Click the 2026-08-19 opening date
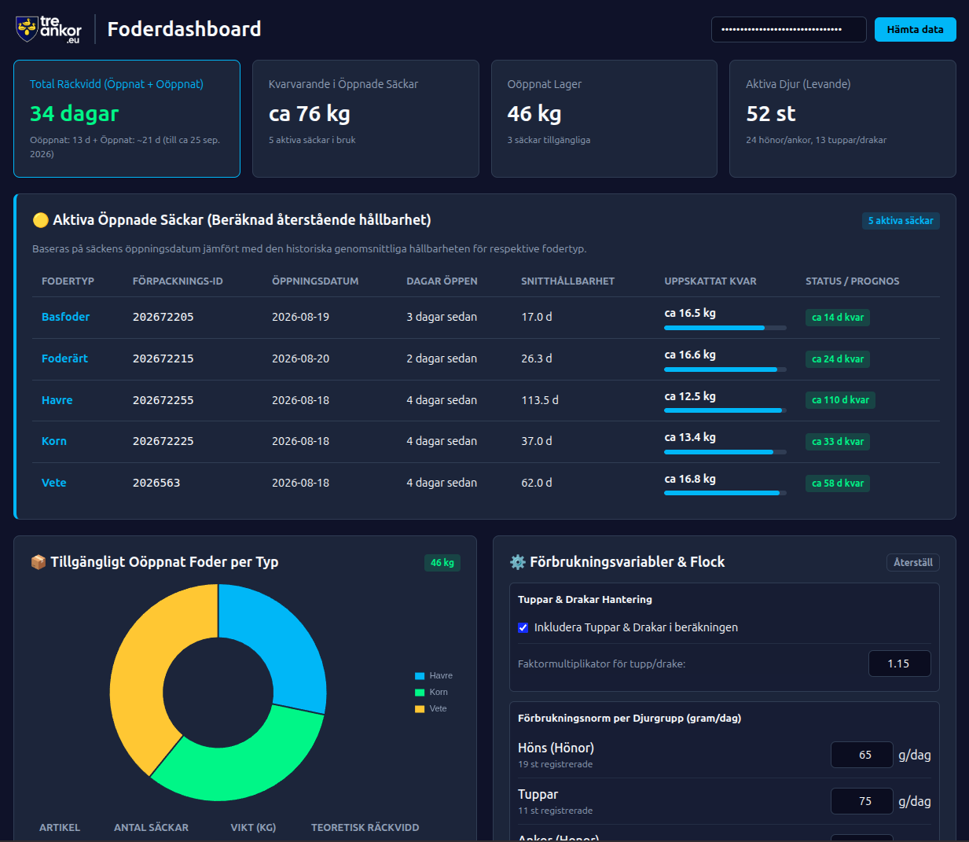969x842 pixels. pyautogui.click(x=300, y=317)
